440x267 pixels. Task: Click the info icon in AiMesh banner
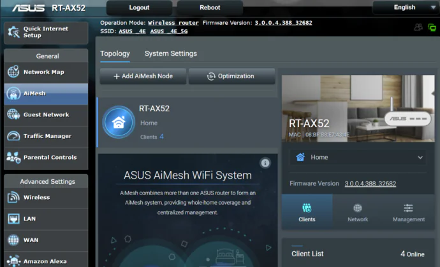pos(265,163)
